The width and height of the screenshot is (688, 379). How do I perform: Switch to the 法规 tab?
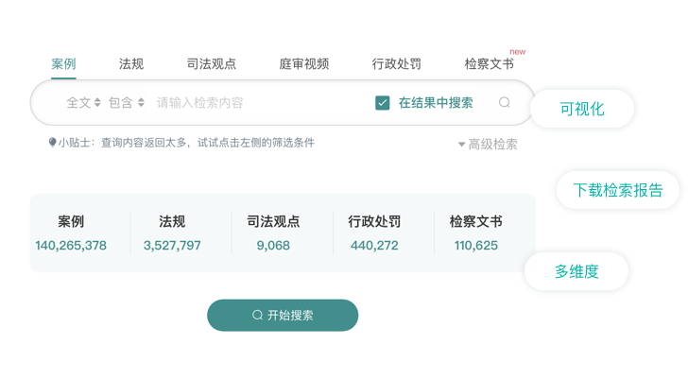coord(131,64)
